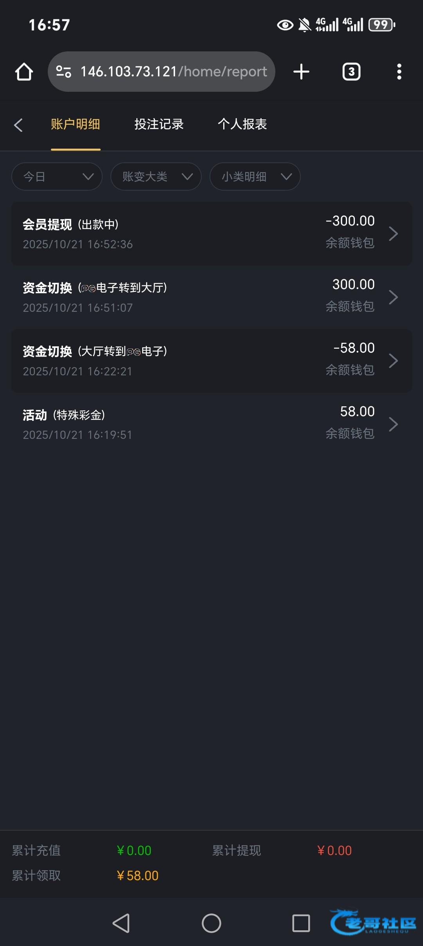This screenshot has height=946, width=423.
Task: Open the site settings icon in address bar
Action: [x=63, y=72]
